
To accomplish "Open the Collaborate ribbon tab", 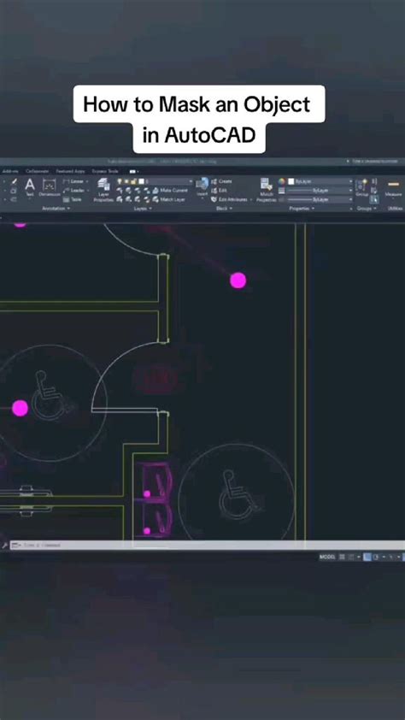I will click(x=37, y=171).
